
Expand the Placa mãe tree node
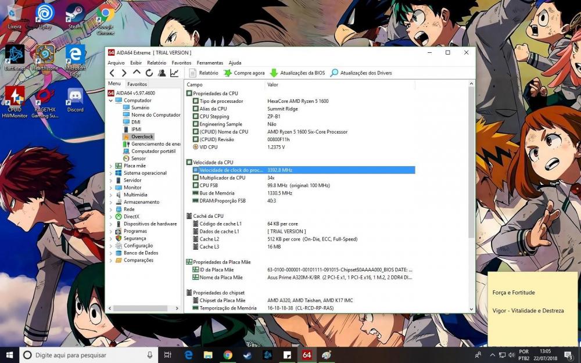click(111, 166)
